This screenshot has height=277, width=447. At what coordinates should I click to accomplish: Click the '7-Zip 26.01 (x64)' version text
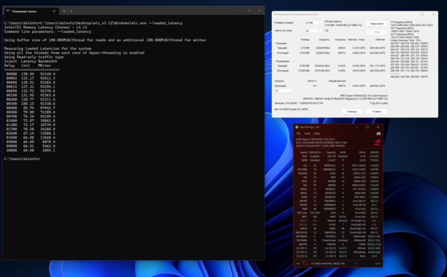(378, 104)
